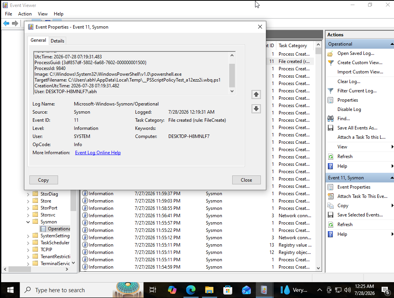Expand View submenu arrow in Actions pane
The width and height of the screenshot is (394, 298).
coord(392,147)
